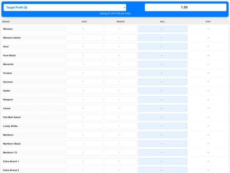Click the STAT column header

[x=208, y=22]
